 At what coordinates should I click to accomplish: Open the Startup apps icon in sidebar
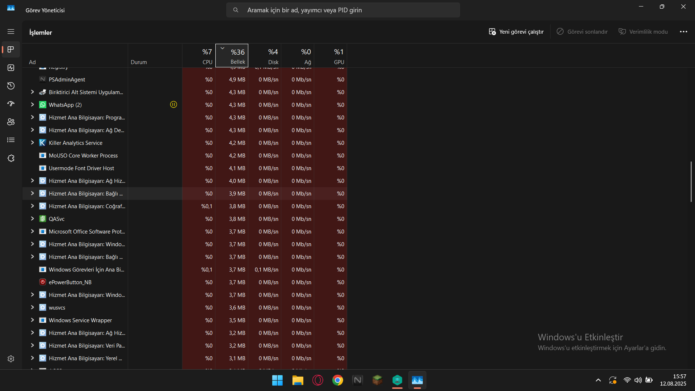(11, 104)
